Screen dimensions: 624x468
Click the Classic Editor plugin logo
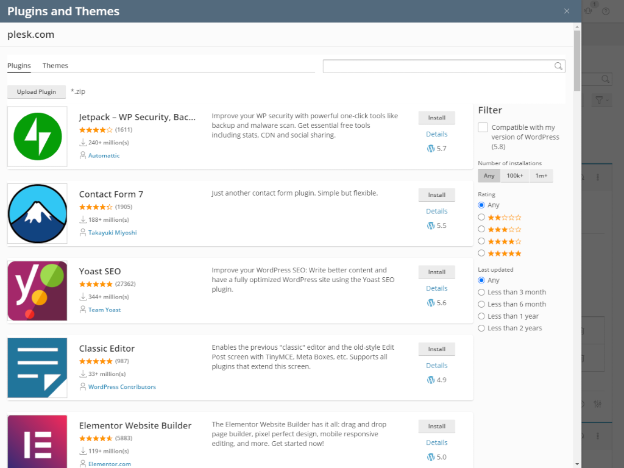(x=37, y=367)
